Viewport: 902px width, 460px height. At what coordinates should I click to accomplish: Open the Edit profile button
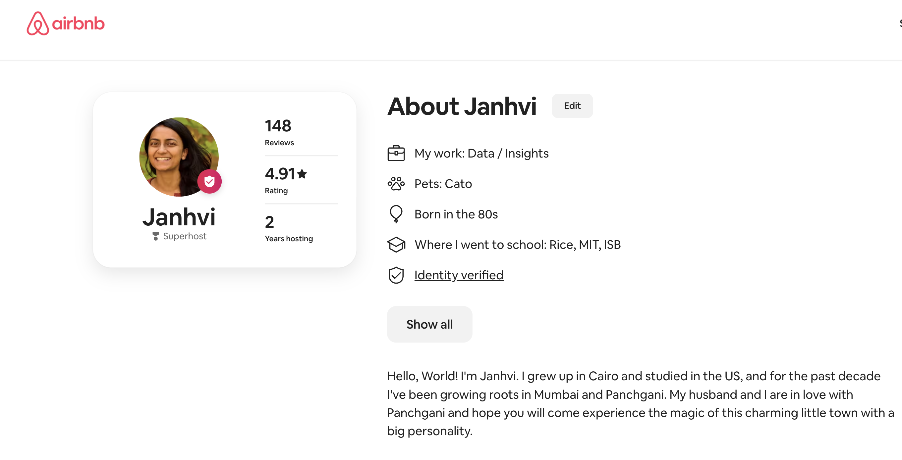(x=572, y=106)
